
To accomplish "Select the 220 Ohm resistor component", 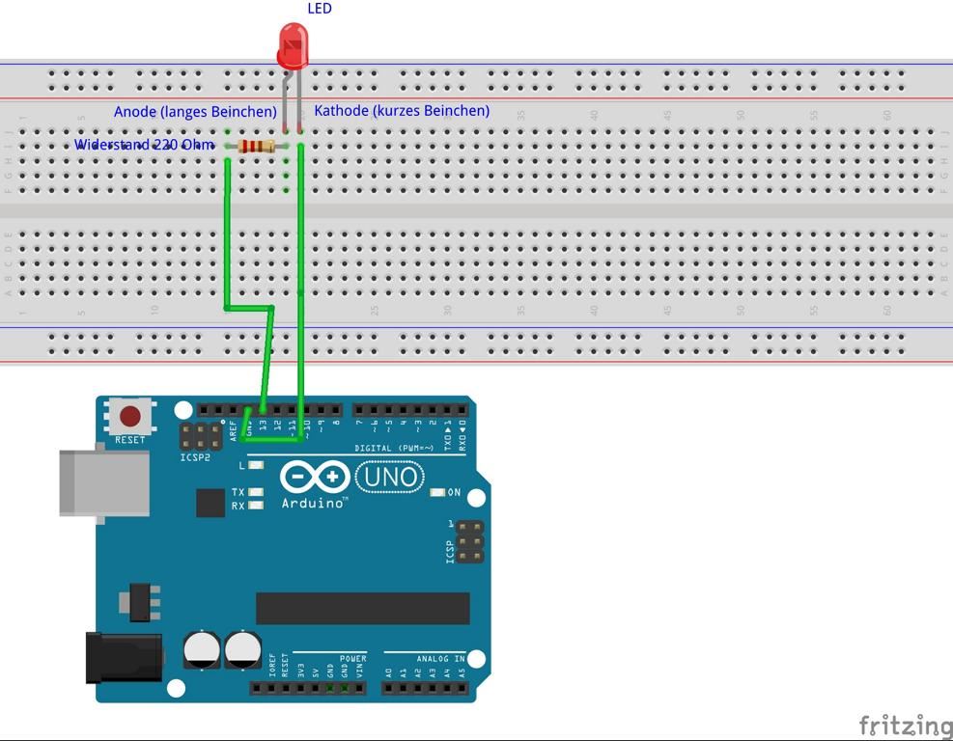I will point(256,147).
